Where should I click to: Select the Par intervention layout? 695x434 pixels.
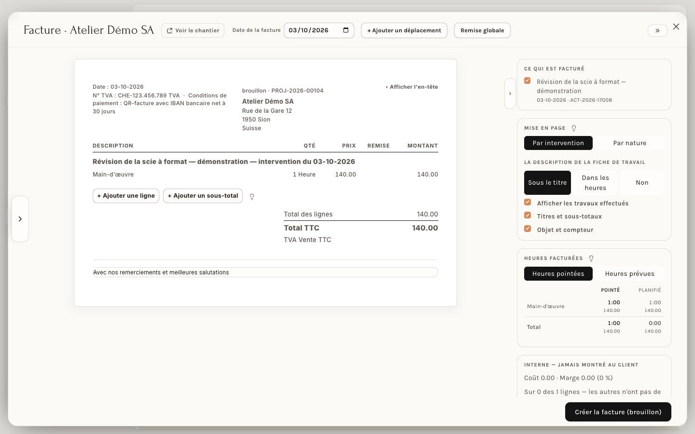pos(558,143)
